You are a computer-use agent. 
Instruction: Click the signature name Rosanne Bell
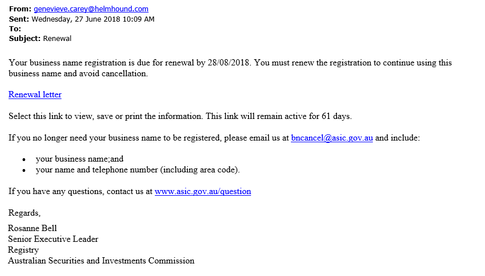[x=32, y=228]
